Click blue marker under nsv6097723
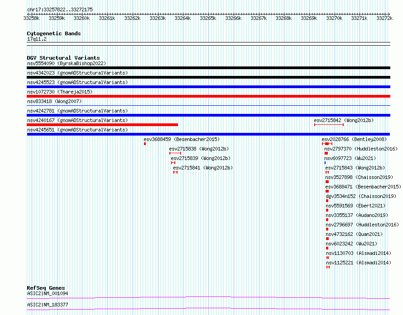The height and width of the screenshot is (315, 403). point(325,163)
